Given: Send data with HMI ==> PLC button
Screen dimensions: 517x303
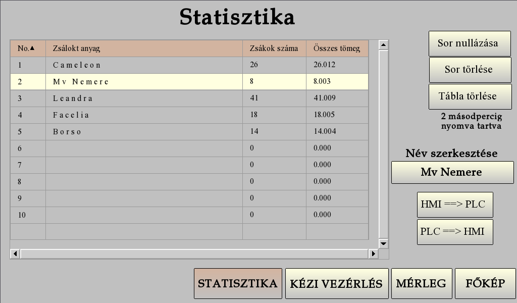Looking at the screenshot, I should pos(454,205).
